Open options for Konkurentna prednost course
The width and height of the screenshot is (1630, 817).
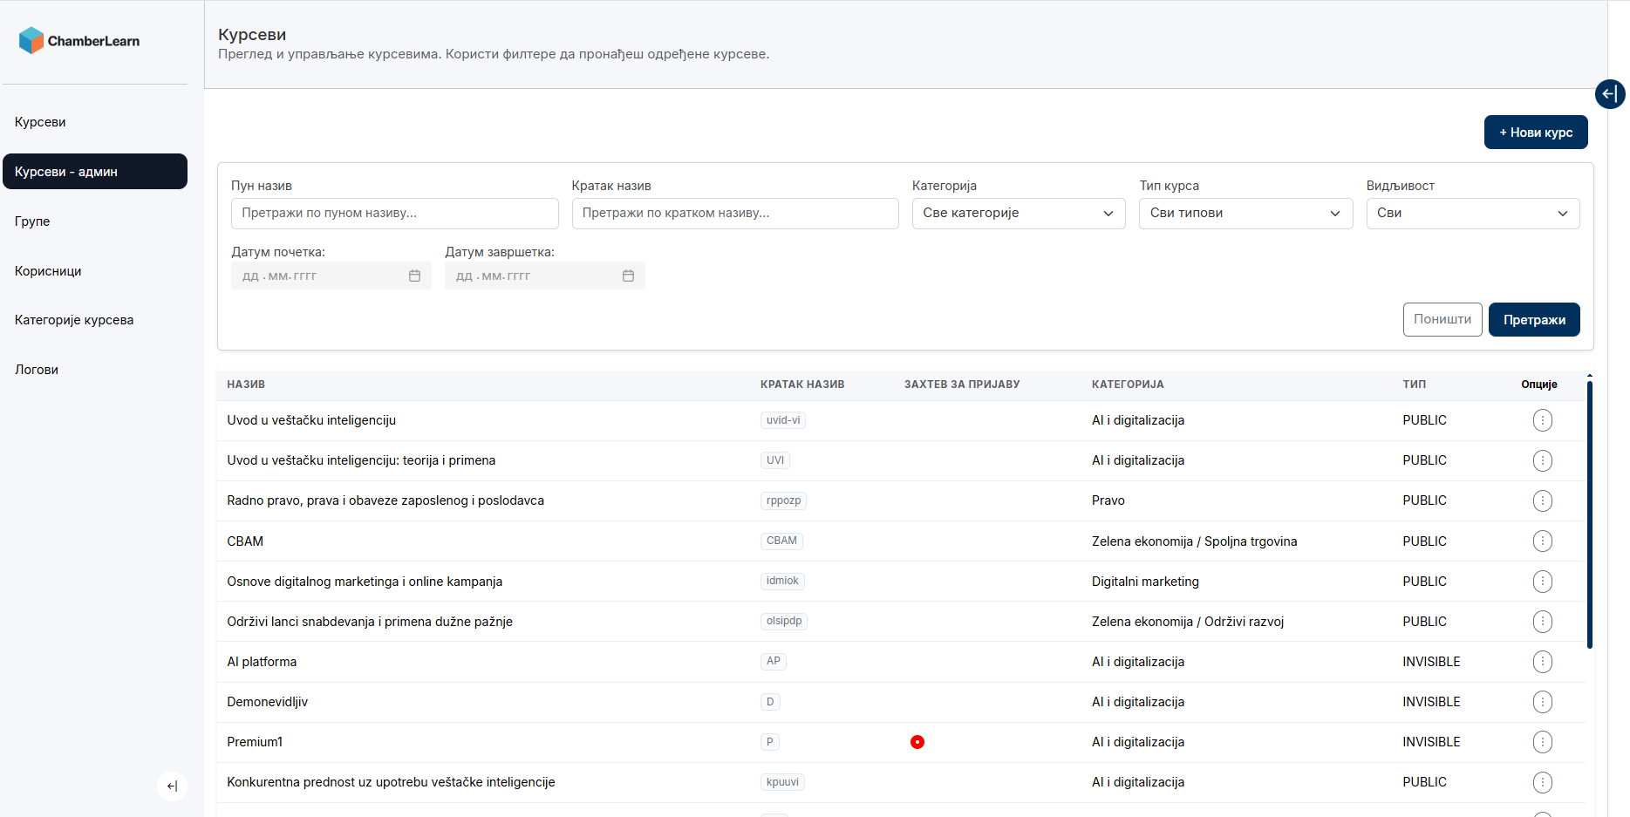point(1542,782)
